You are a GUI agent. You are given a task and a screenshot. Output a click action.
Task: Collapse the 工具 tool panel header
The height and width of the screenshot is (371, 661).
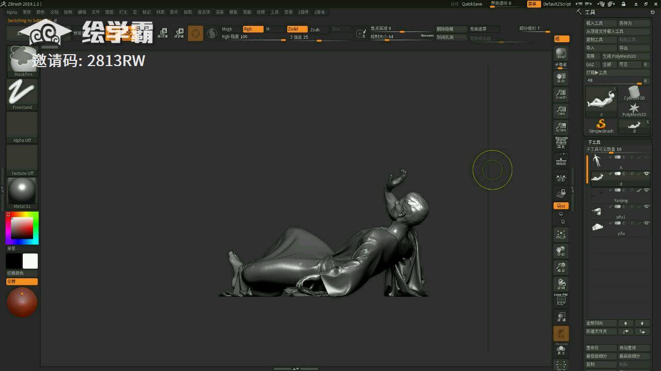coord(590,12)
